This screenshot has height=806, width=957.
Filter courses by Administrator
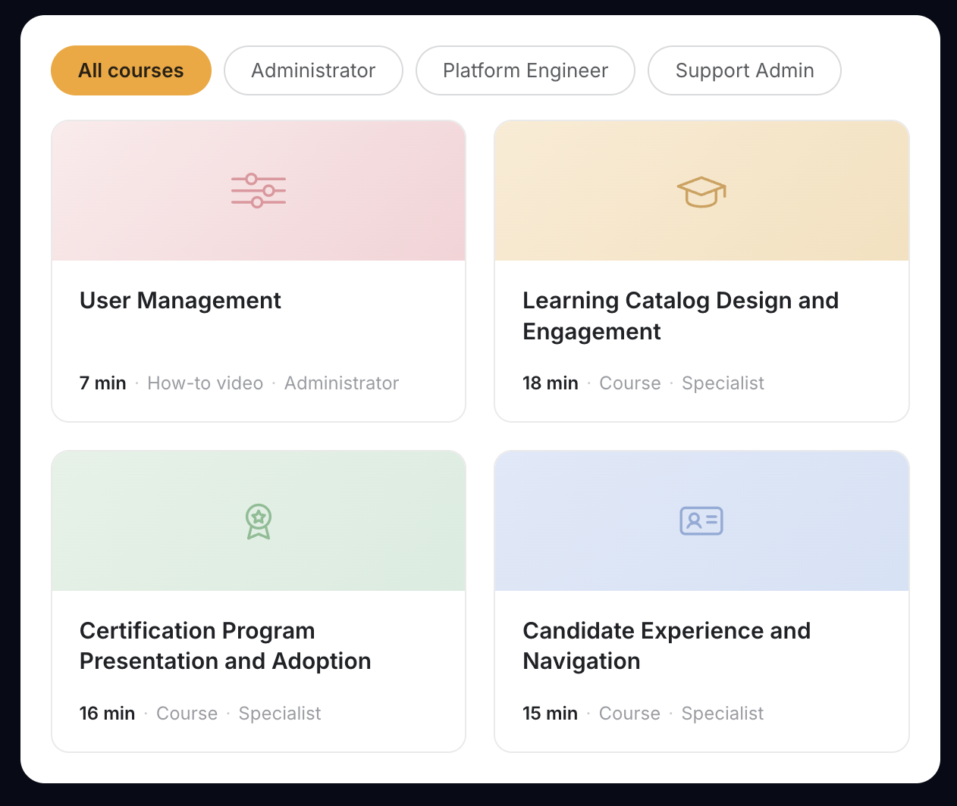(x=313, y=70)
